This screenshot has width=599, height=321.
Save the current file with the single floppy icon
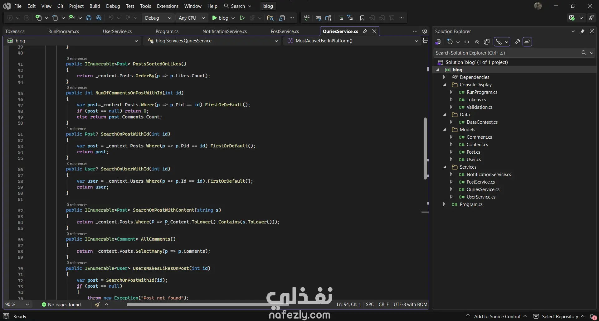(x=89, y=18)
